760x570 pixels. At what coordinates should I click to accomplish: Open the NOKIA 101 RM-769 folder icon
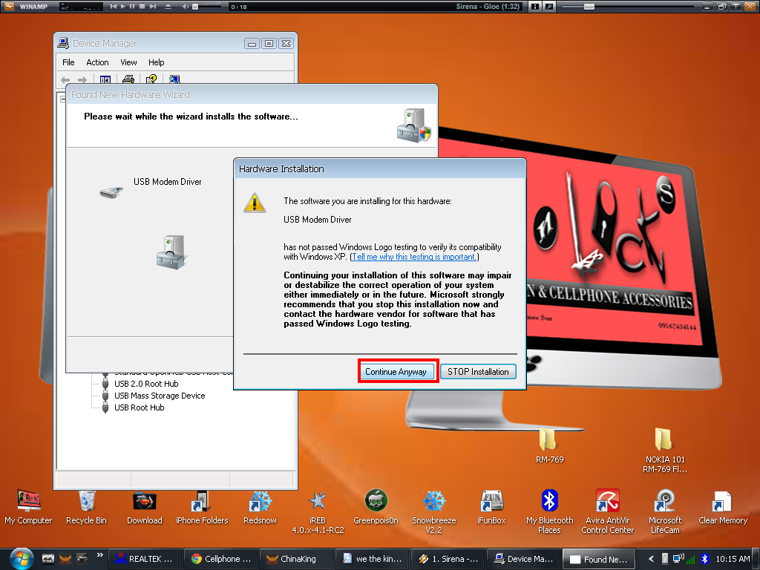point(664,450)
